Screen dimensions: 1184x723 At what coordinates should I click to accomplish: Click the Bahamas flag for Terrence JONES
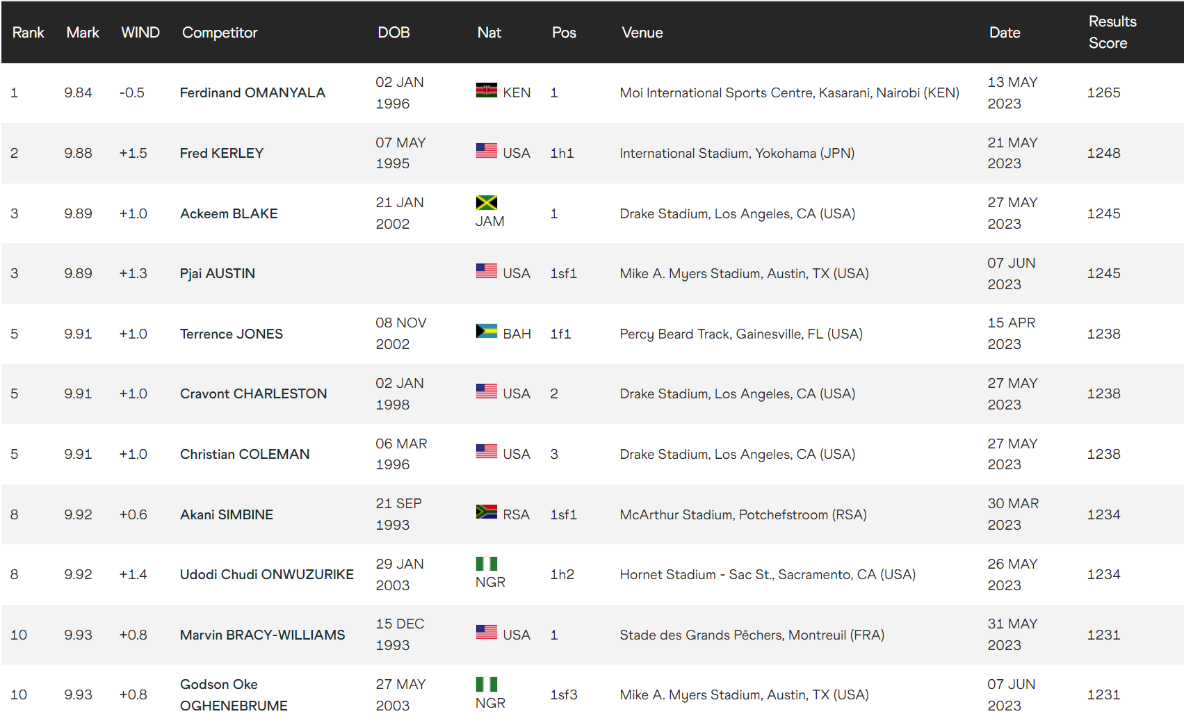[486, 331]
